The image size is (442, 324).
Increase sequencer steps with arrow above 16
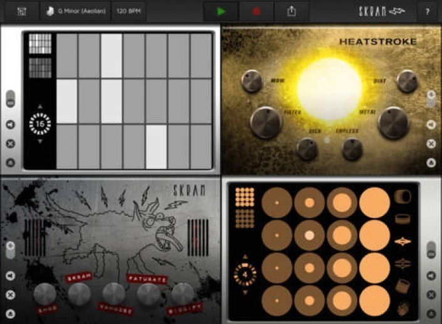(40, 106)
